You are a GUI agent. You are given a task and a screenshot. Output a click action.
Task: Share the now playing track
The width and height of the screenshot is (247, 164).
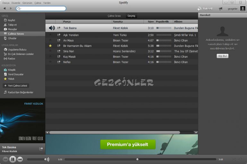[x=41, y=149]
